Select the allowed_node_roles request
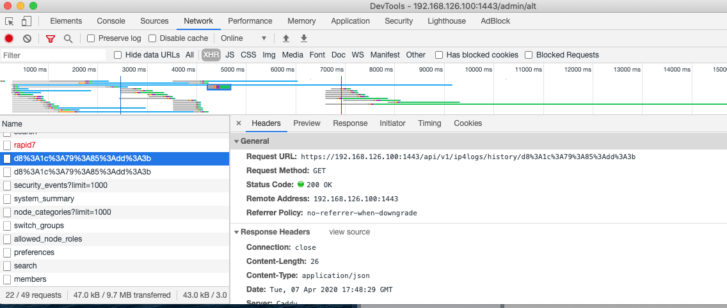 (x=115, y=239)
